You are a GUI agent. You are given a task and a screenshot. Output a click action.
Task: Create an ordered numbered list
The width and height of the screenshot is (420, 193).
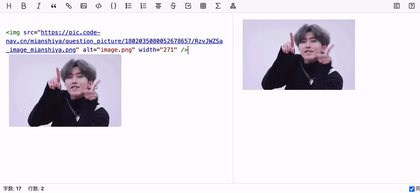(143, 6)
